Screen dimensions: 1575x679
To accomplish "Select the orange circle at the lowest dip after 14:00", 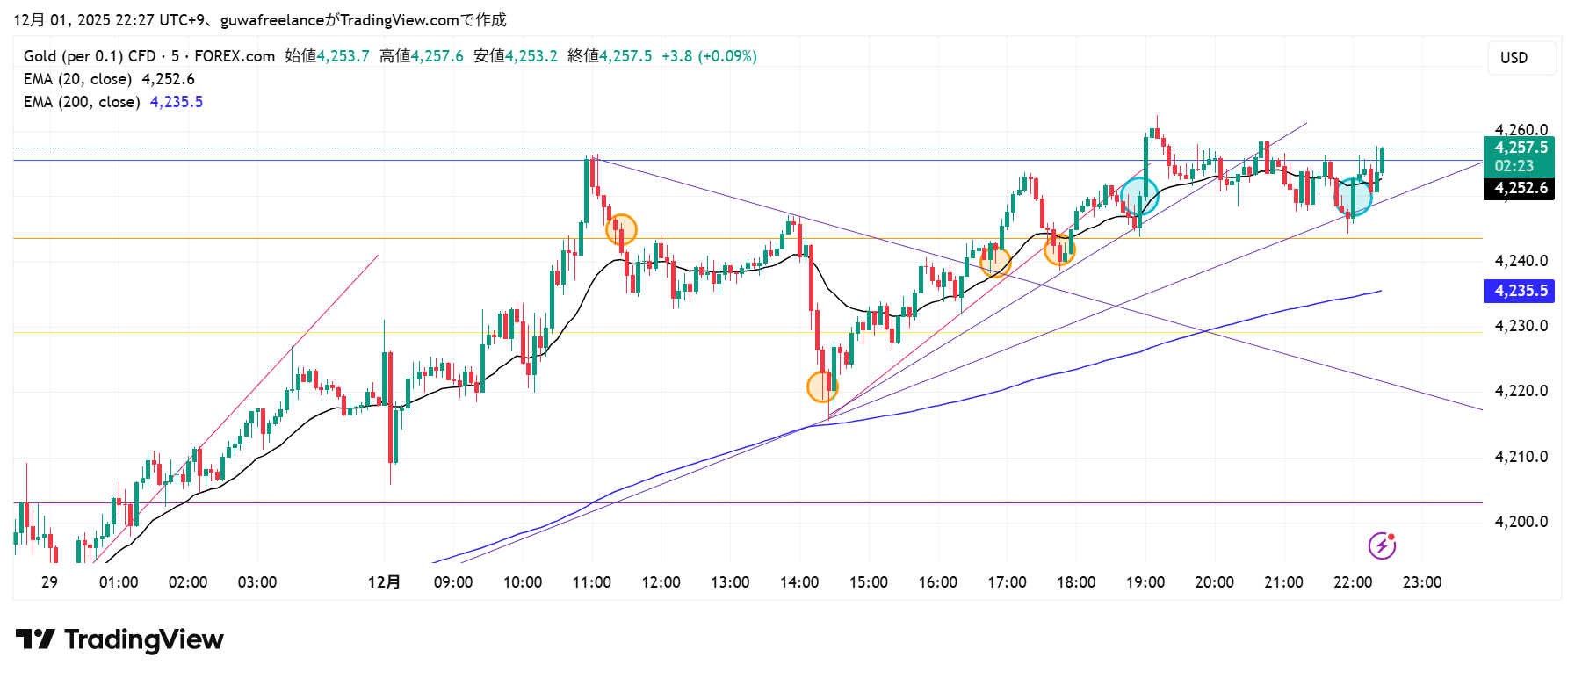I will [822, 386].
